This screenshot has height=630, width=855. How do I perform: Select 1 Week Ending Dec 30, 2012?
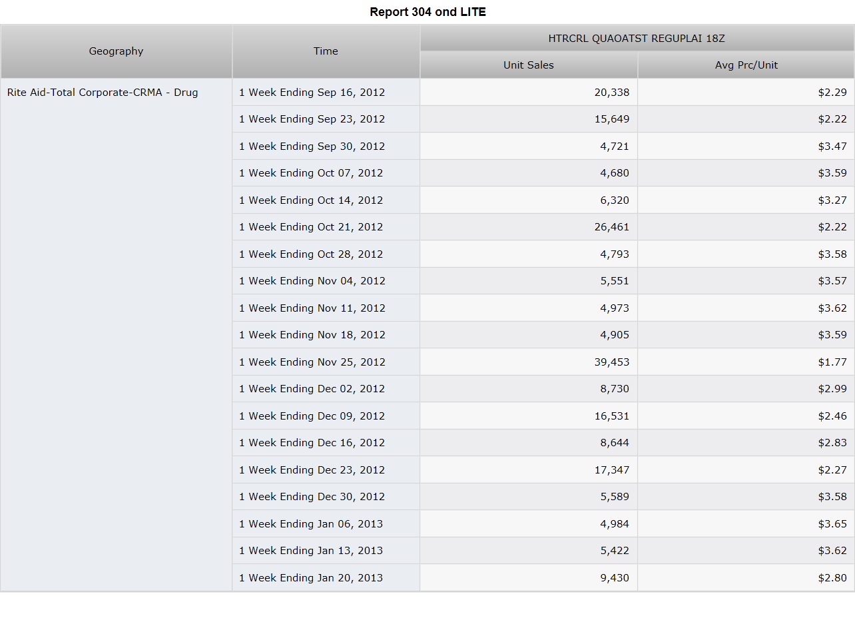click(326, 497)
